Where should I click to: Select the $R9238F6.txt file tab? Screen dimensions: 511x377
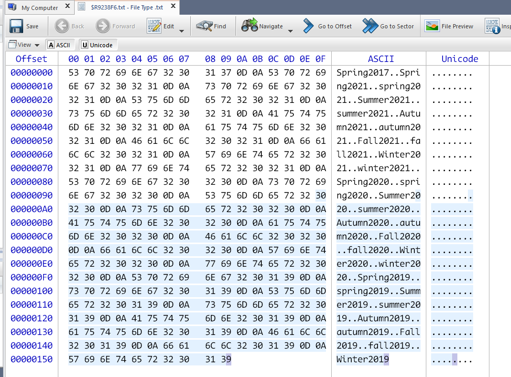click(x=126, y=7)
